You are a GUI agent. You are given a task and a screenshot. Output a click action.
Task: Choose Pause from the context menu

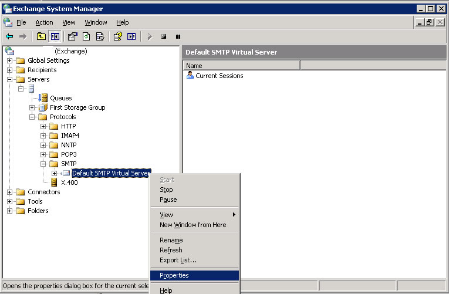(194, 200)
